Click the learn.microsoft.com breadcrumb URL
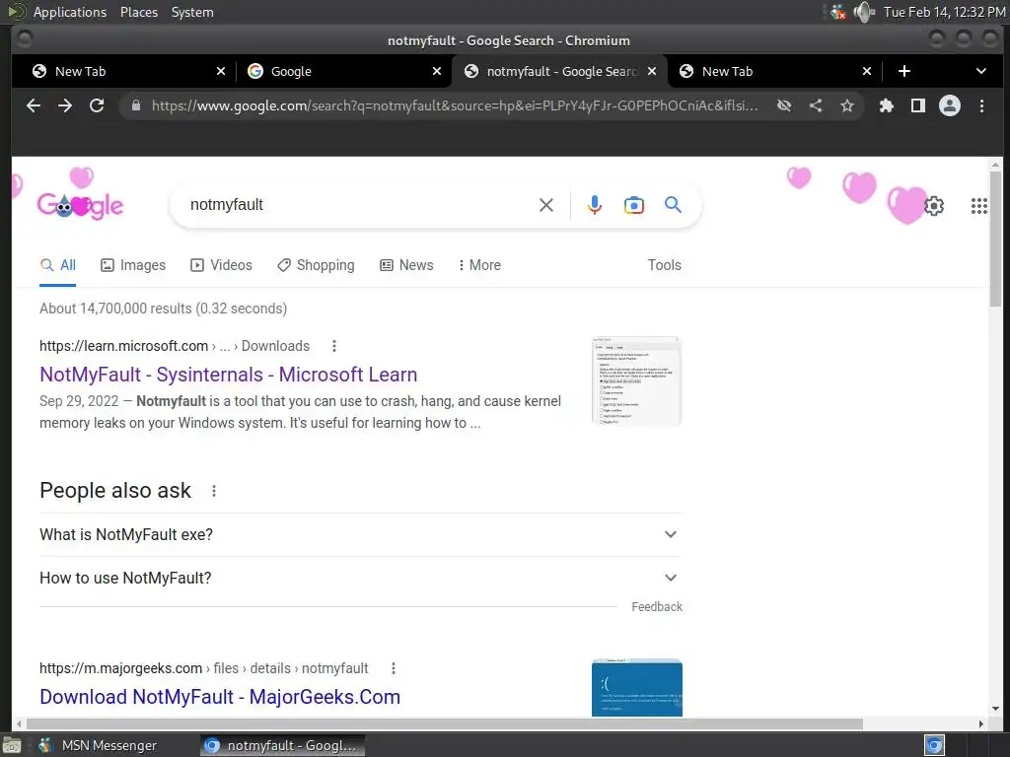 point(175,346)
